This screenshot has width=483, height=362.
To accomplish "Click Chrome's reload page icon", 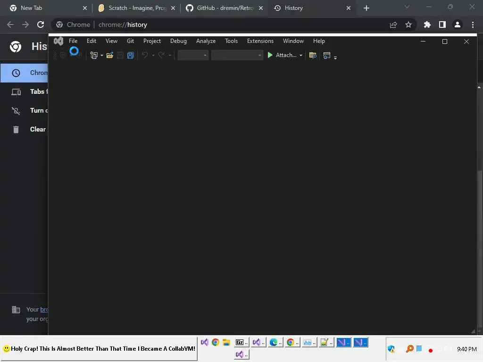I will tap(41, 25).
